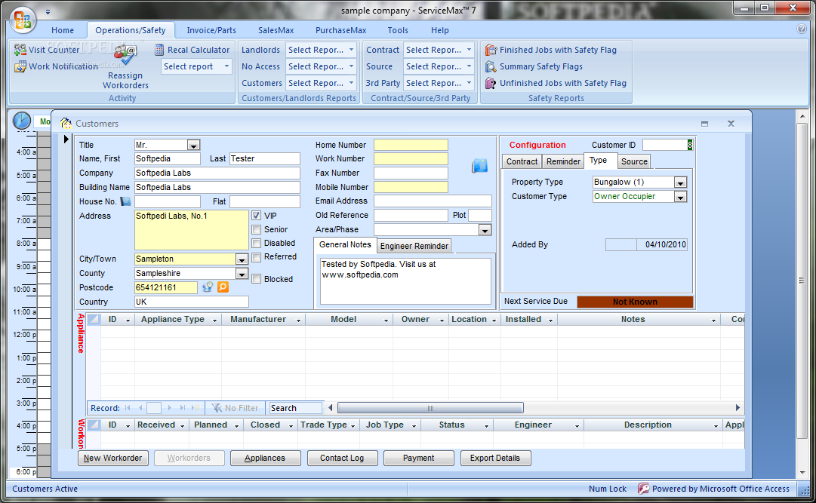816x503 pixels.
Task: Click the New Workorder button
Action: pyautogui.click(x=113, y=459)
